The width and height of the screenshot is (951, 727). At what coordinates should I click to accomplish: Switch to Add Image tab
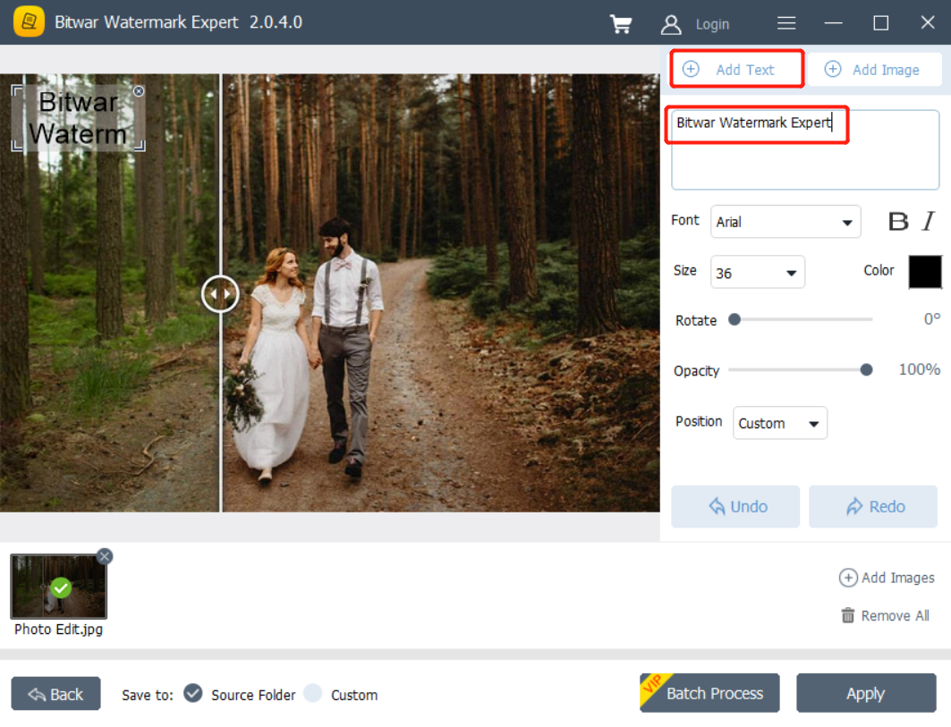click(875, 69)
